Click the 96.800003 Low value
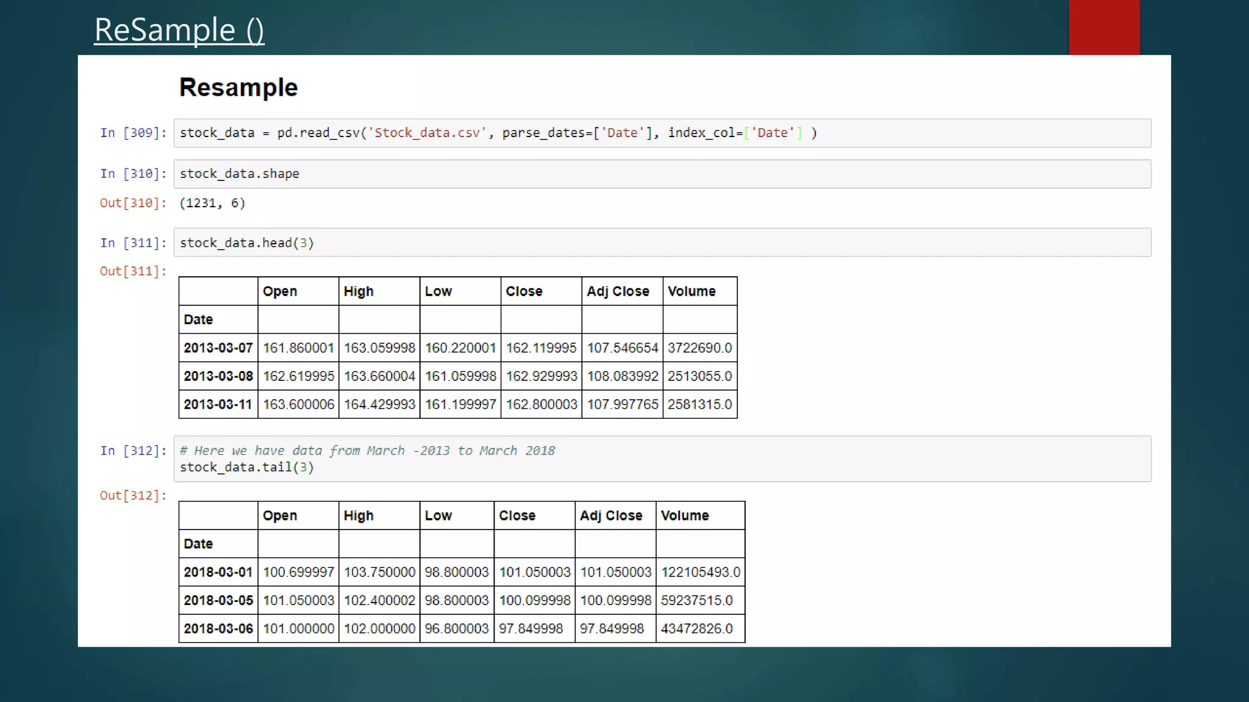 coord(457,629)
